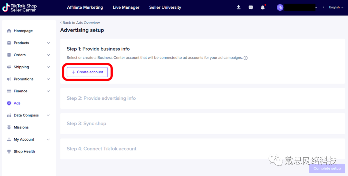Click the help question mark icon

[x=246, y=58]
